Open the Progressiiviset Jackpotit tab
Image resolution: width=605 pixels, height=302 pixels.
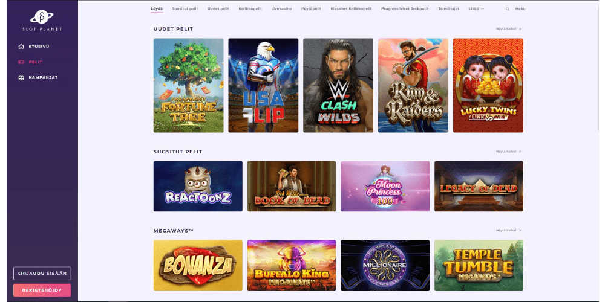click(405, 9)
